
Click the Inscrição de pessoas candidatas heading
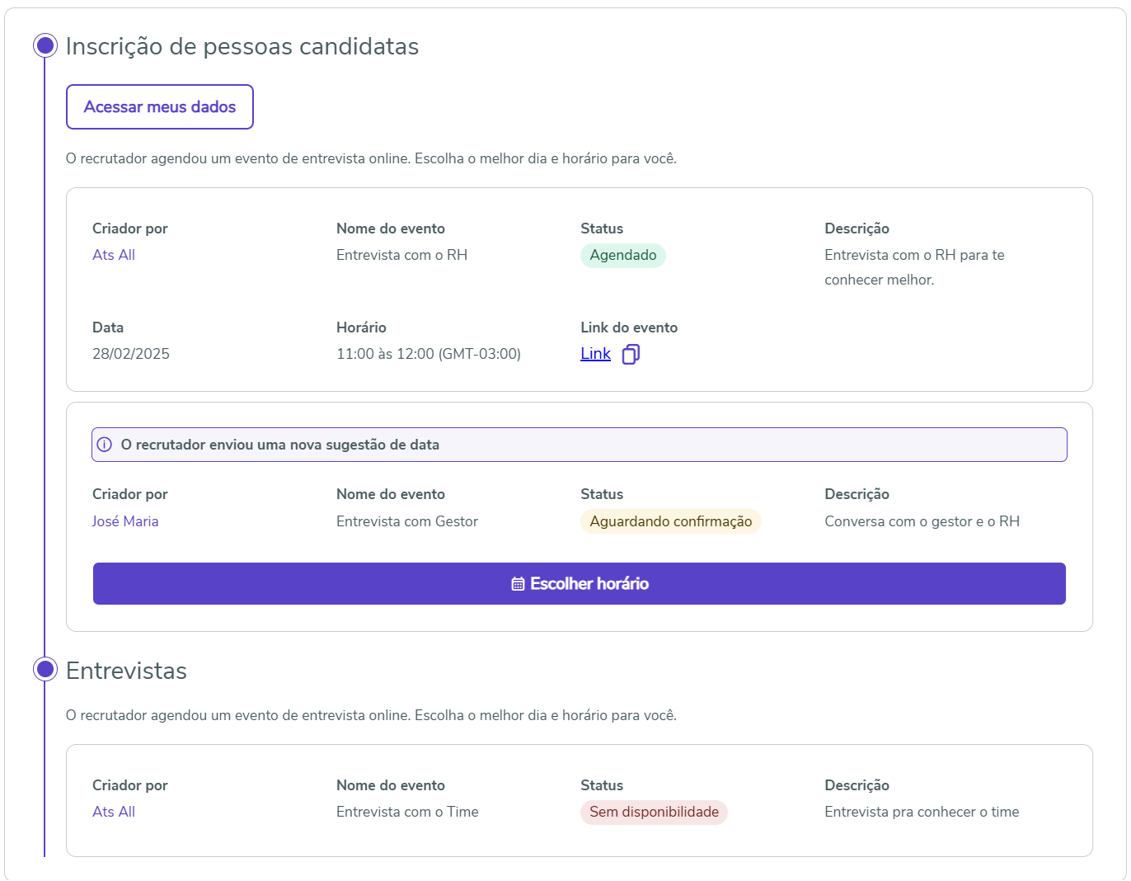click(x=242, y=46)
